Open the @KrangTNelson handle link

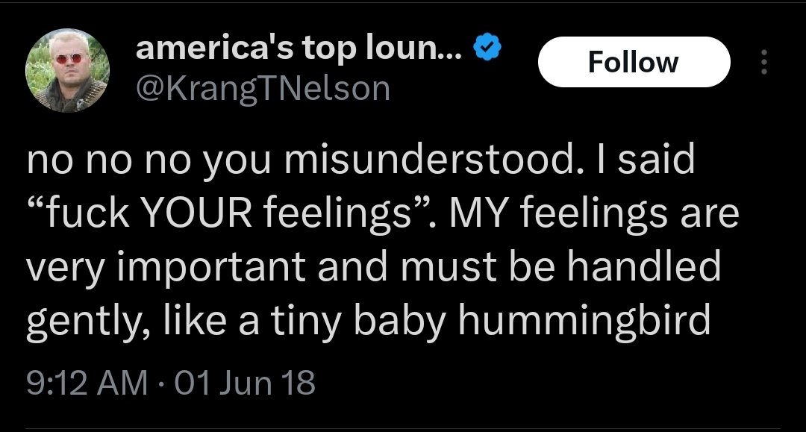click(263, 89)
